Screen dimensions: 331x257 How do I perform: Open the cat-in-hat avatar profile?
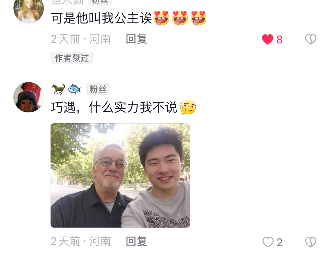29,97
